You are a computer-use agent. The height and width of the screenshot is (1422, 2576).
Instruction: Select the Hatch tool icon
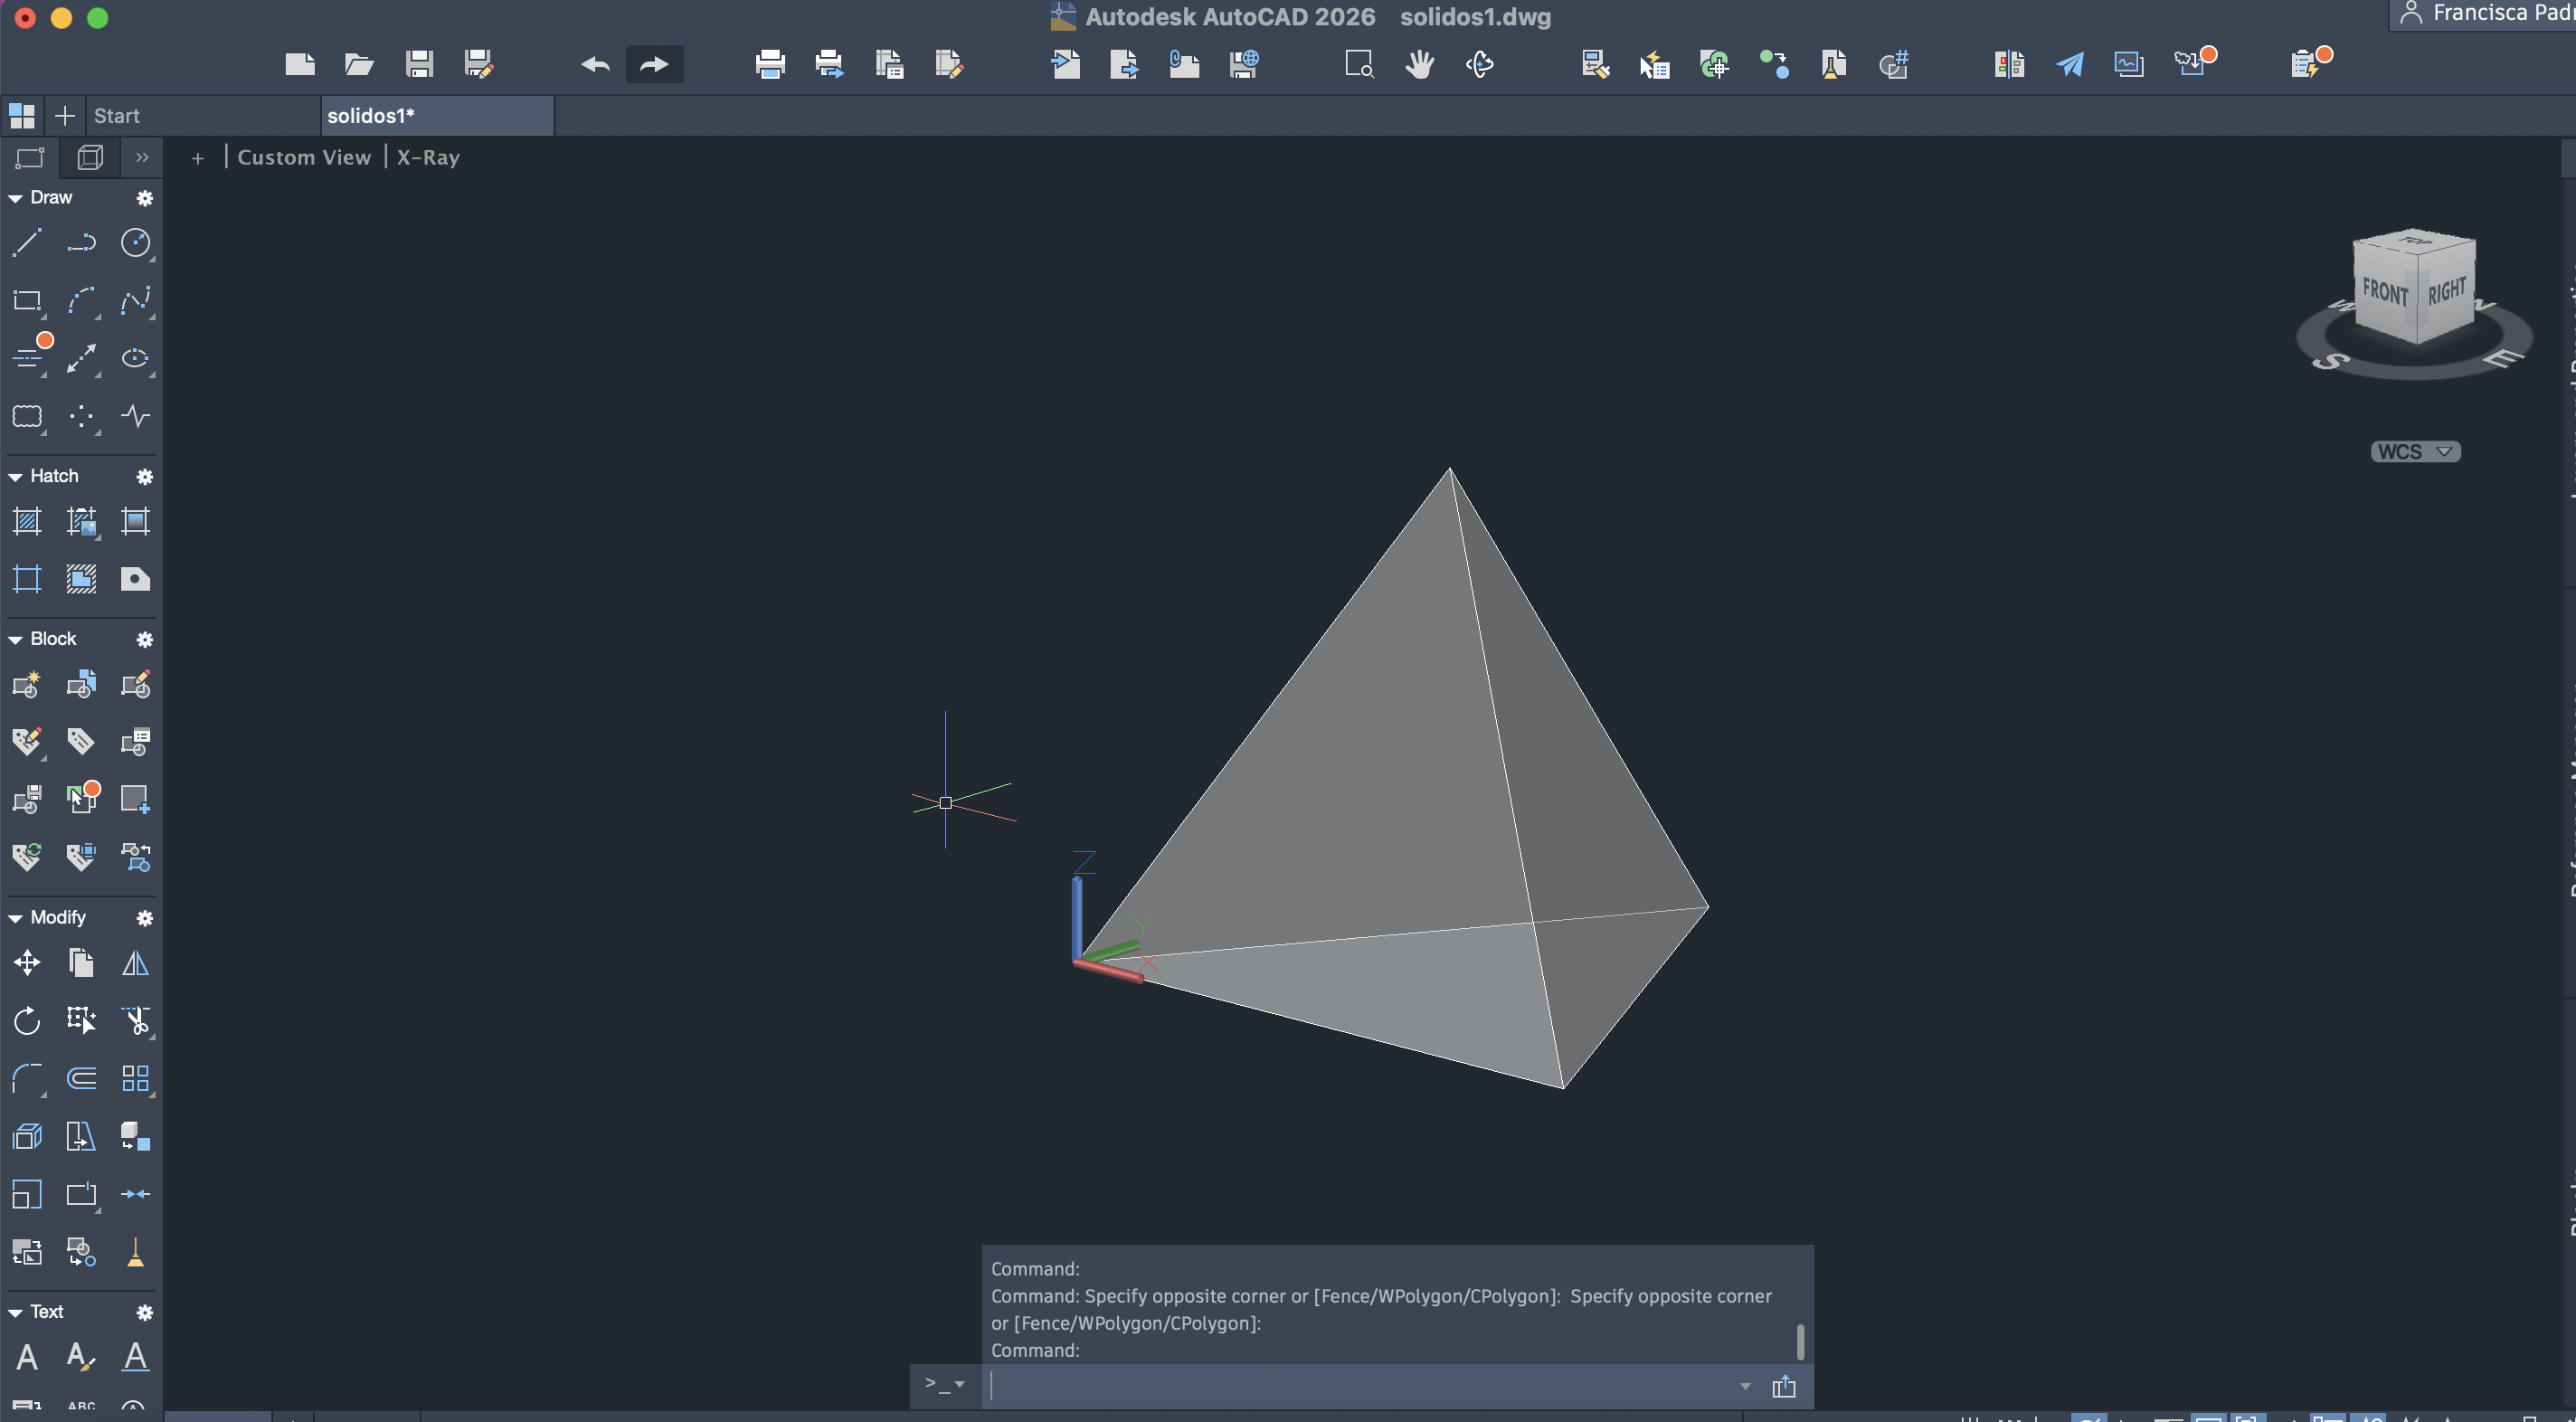[x=27, y=521]
